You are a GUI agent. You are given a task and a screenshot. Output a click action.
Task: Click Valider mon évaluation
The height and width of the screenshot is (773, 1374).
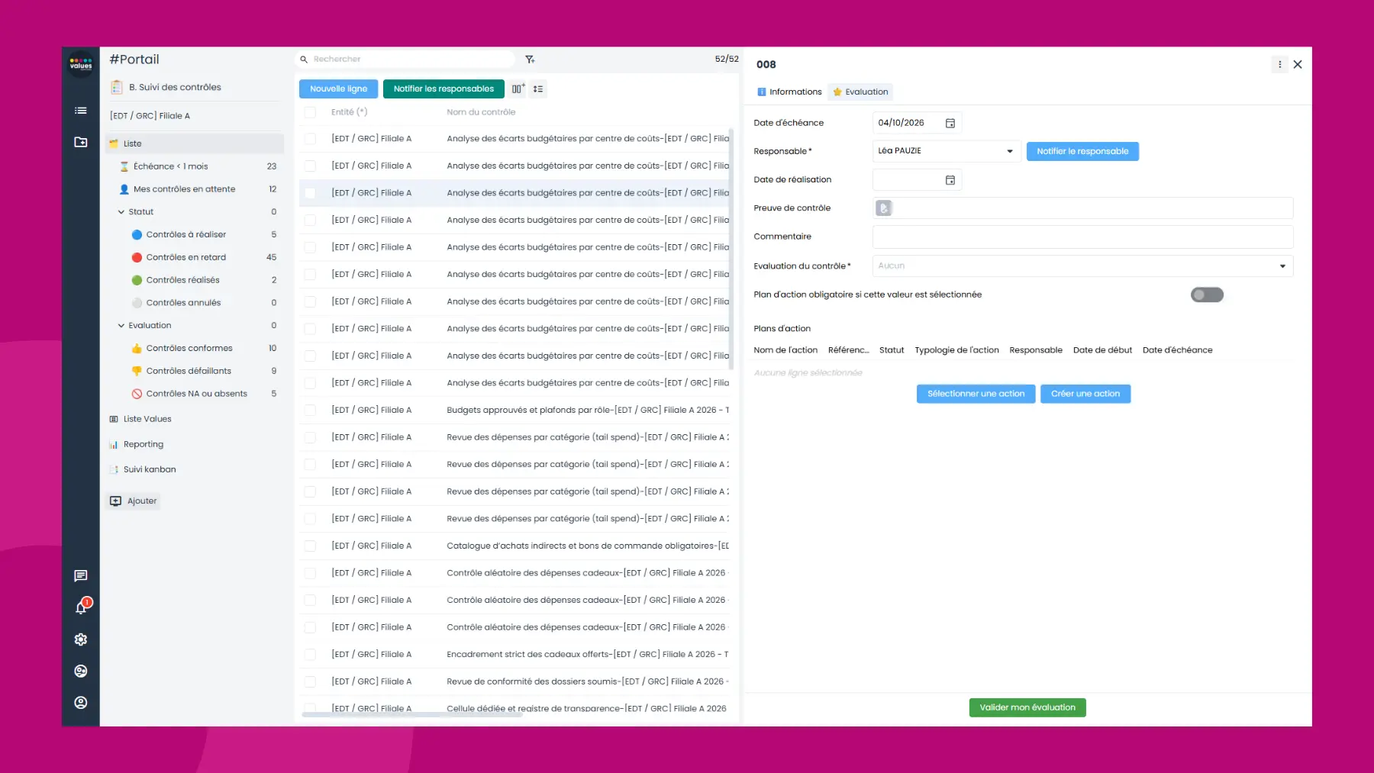[x=1027, y=707]
